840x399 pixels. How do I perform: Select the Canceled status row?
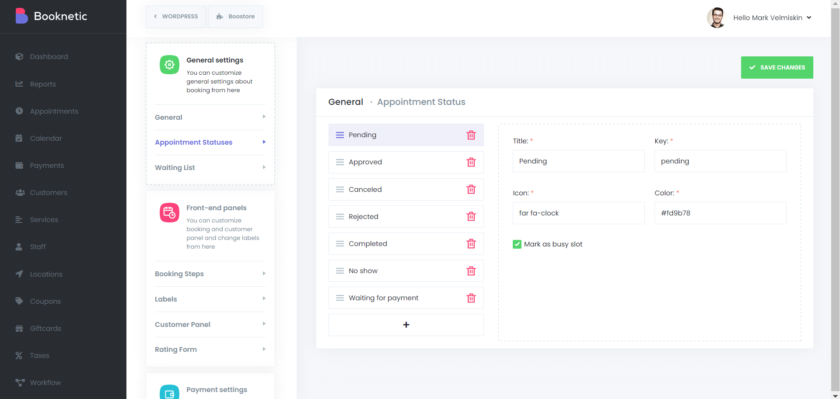406,189
